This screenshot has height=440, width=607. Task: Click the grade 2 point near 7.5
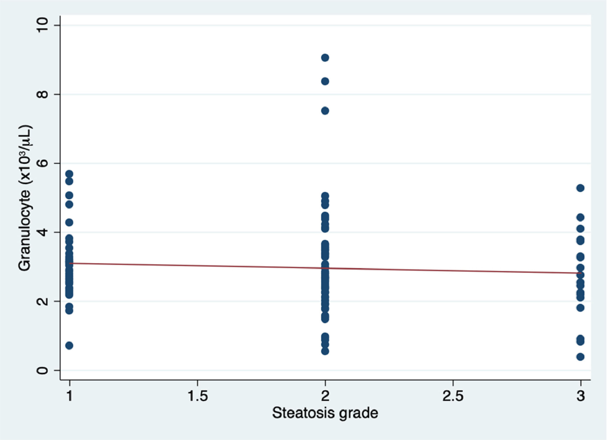(x=325, y=111)
